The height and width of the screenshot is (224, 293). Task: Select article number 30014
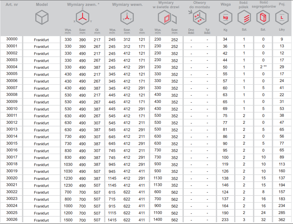click(12, 136)
